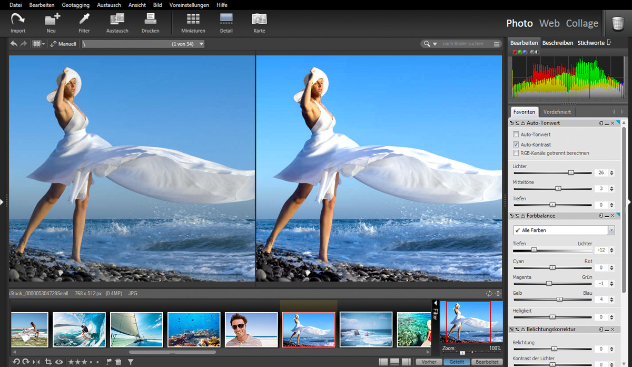Switch to the Beschreiben tab
The image size is (632, 367).
pos(558,43)
